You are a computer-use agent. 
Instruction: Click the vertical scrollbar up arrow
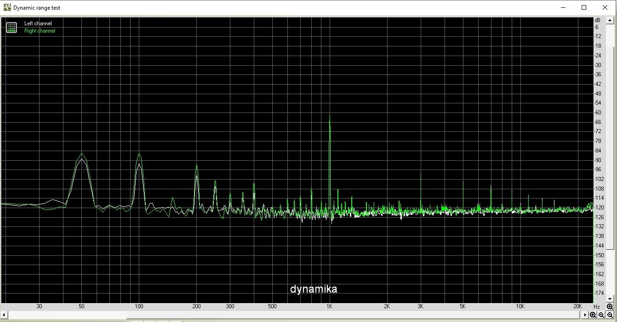click(610, 21)
